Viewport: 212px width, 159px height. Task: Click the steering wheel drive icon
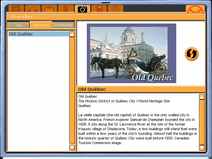tap(195, 9)
